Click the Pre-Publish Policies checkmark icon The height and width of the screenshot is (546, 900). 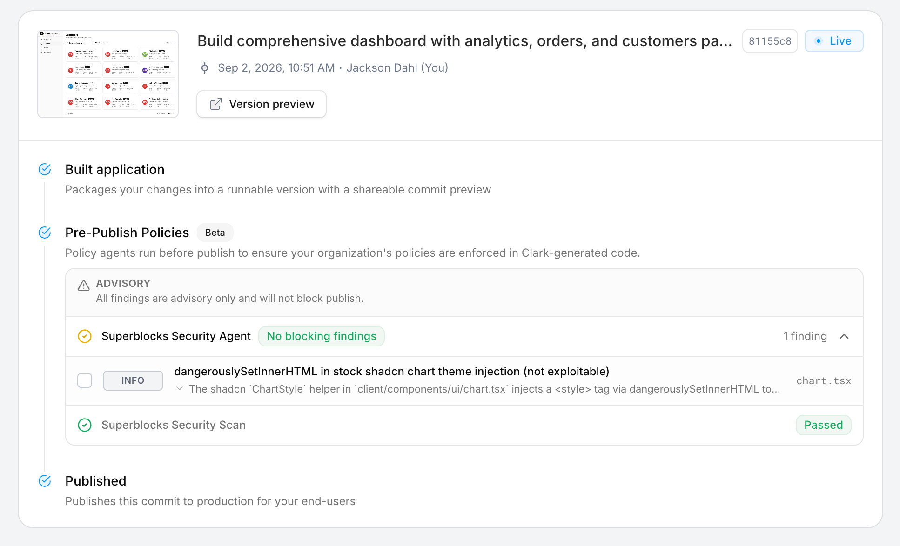[45, 233]
